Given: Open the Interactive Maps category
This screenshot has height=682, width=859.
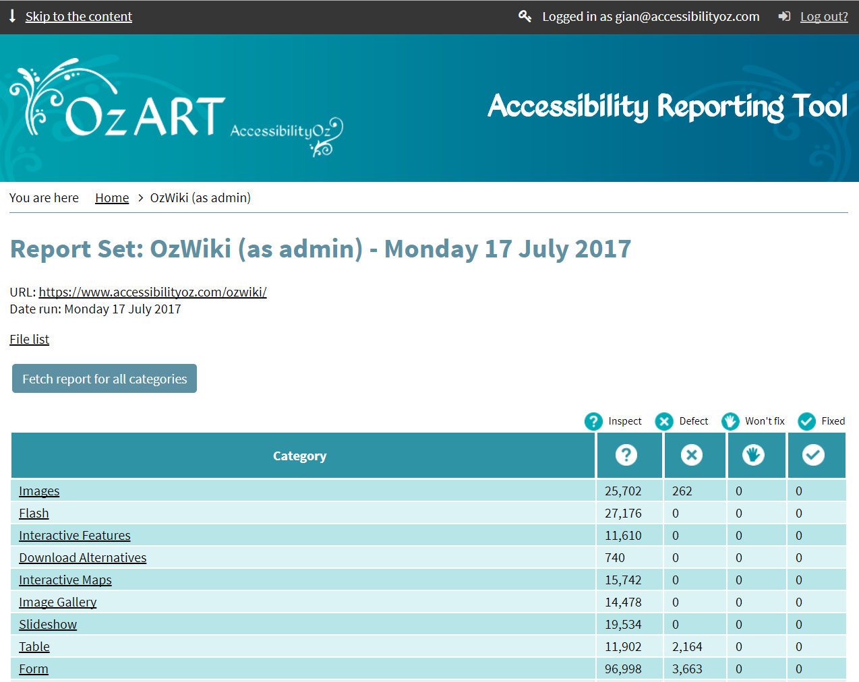Looking at the screenshot, I should click(x=65, y=580).
